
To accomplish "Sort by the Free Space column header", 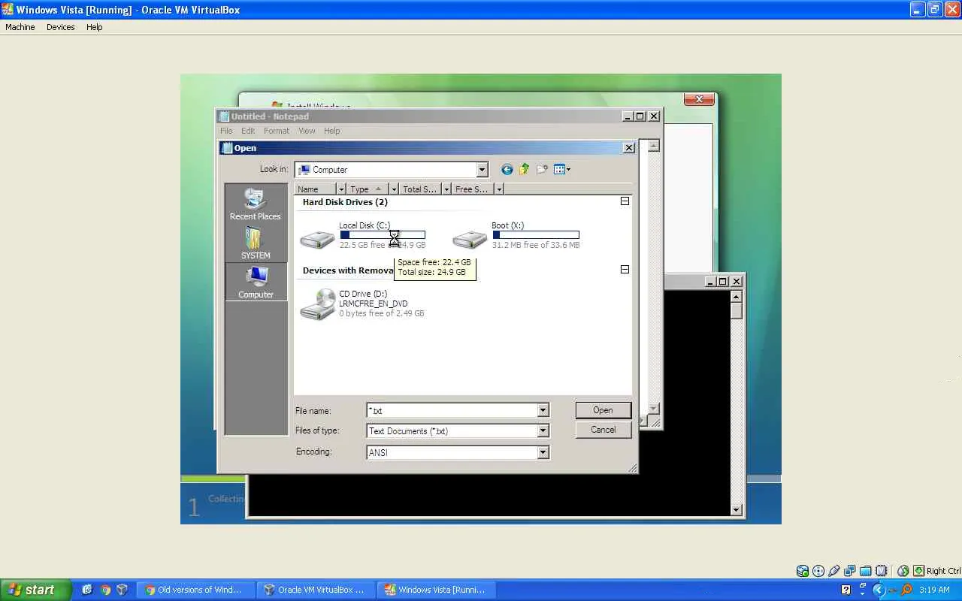I will coord(473,189).
